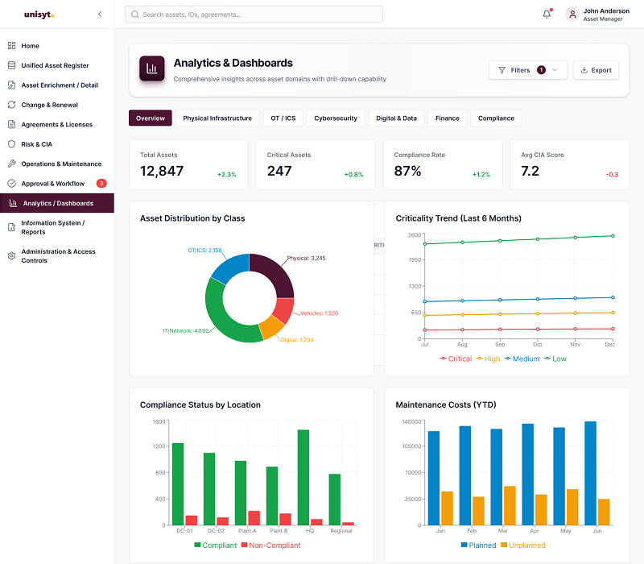
Task: Click the Export button
Action: (596, 70)
